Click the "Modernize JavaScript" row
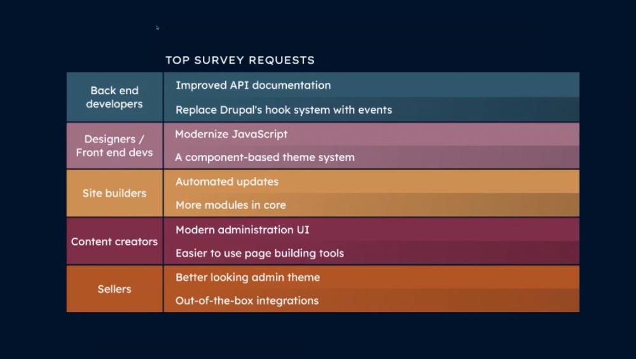The height and width of the screenshot is (359, 636). [x=232, y=134]
